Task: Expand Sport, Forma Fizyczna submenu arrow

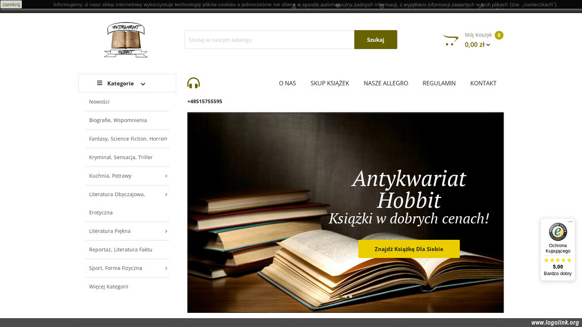Action: pos(166,268)
